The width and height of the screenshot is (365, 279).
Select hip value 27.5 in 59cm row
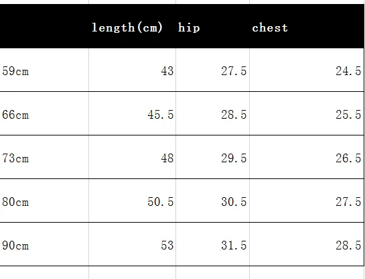[212, 70]
